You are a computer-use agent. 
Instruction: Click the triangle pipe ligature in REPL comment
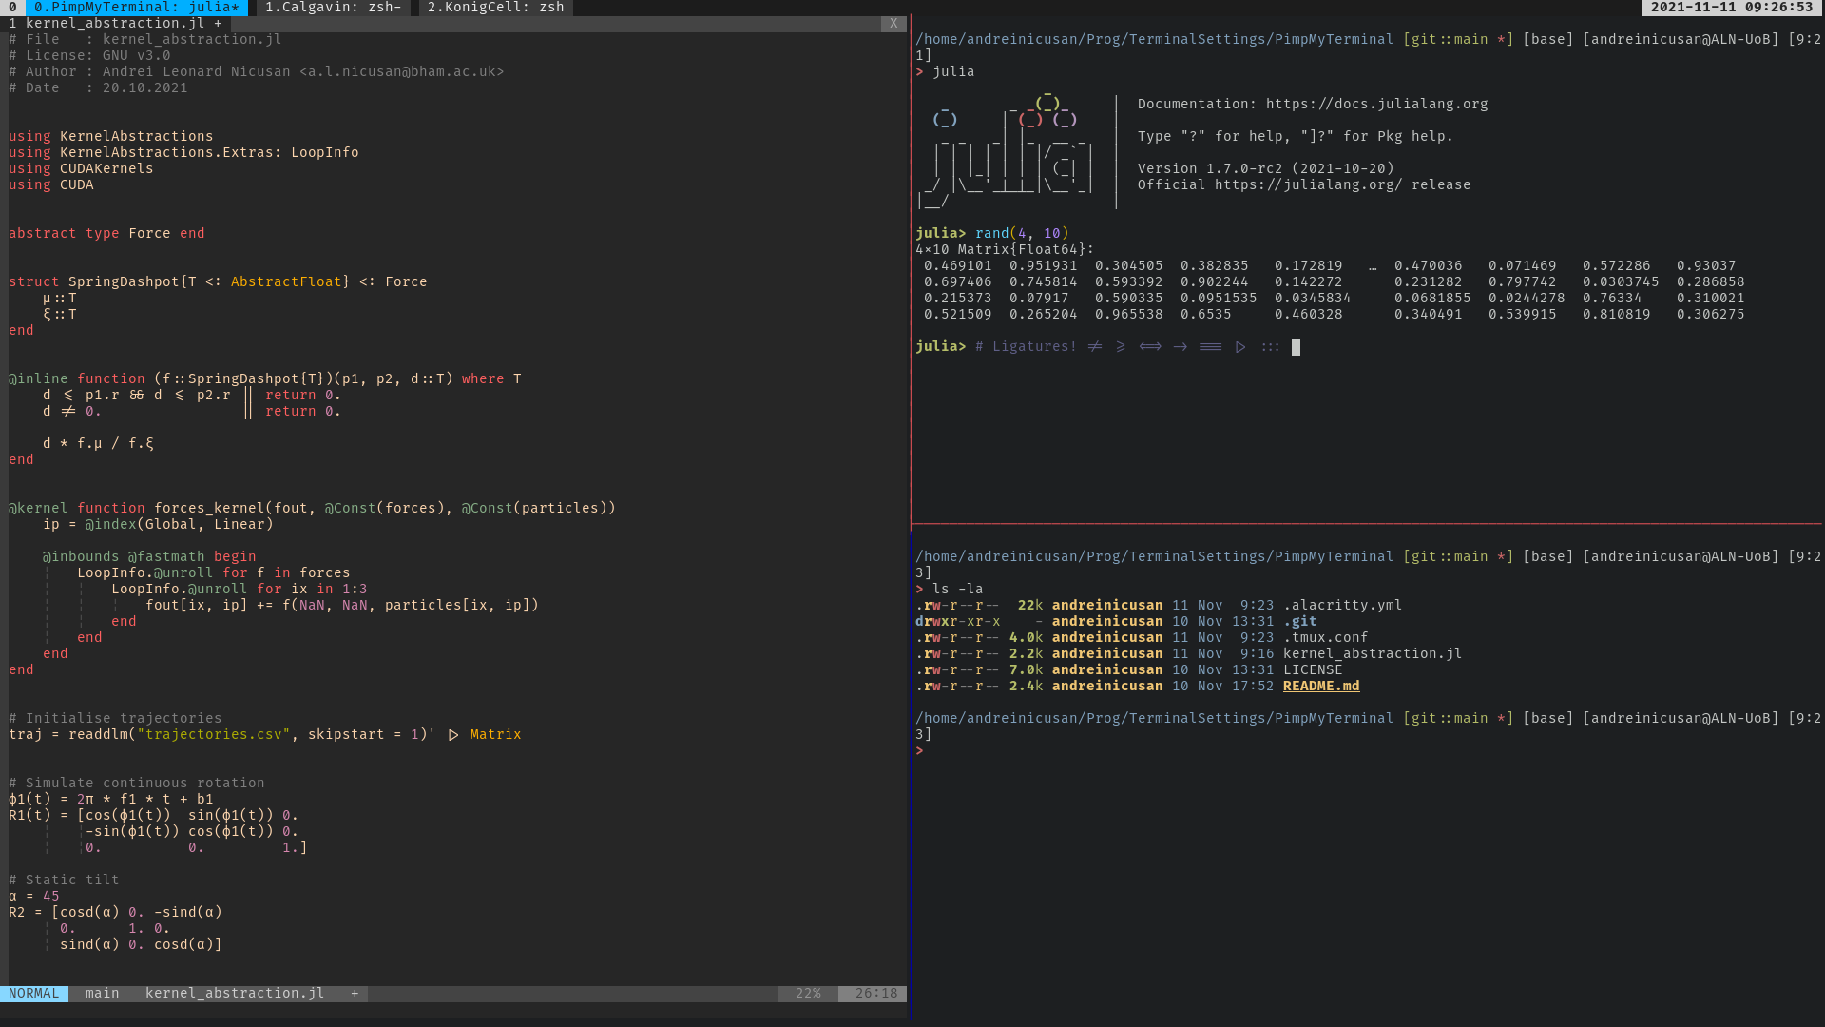(1240, 347)
